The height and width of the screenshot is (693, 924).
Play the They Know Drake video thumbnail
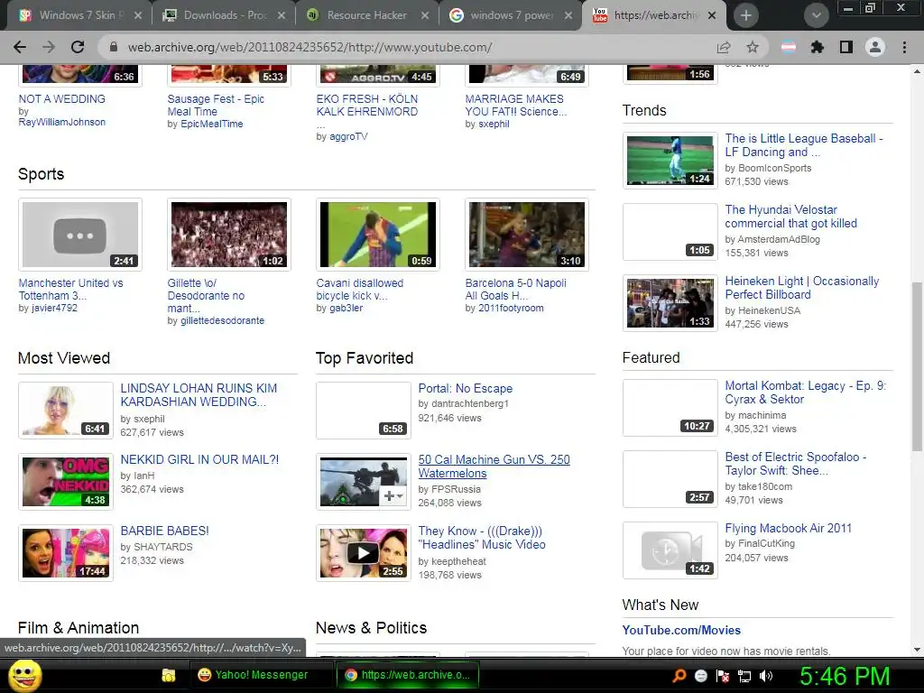click(x=363, y=553)
